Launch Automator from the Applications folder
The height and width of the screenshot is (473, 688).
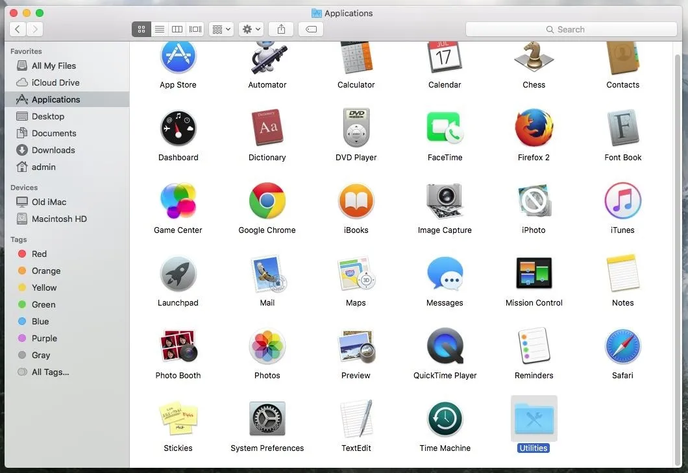tap(267, 57)
